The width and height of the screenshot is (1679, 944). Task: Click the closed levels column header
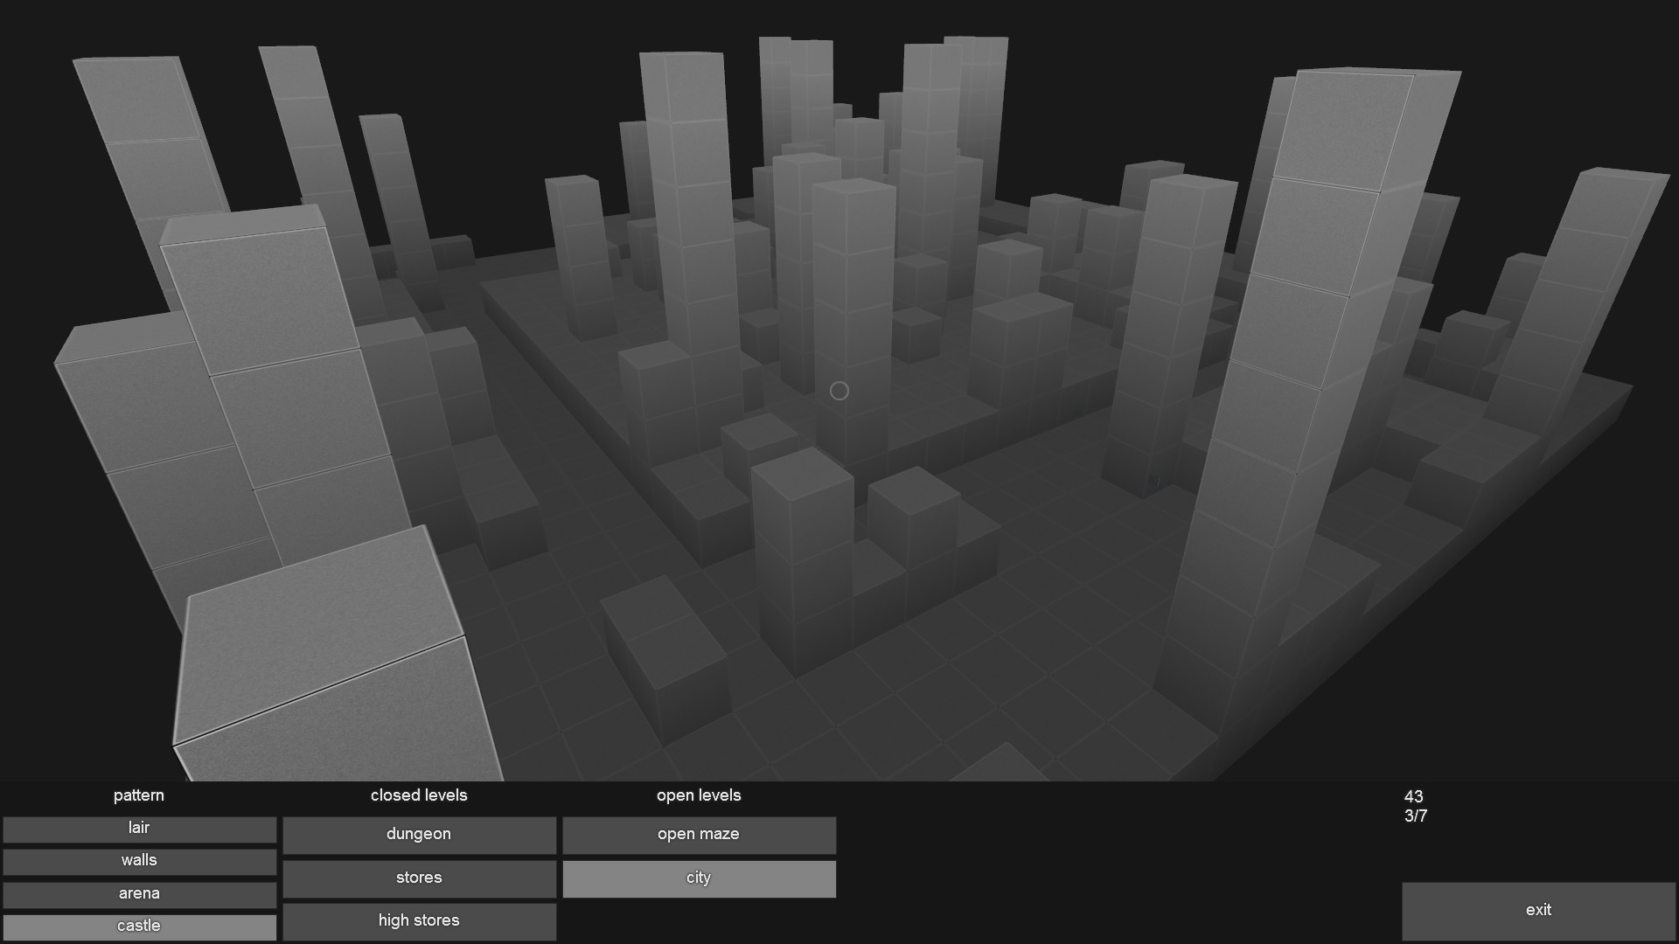(419, 795)
